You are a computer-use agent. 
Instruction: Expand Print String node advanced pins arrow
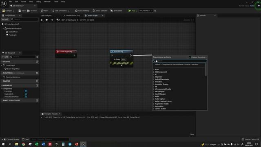click(x=122, y=66)
